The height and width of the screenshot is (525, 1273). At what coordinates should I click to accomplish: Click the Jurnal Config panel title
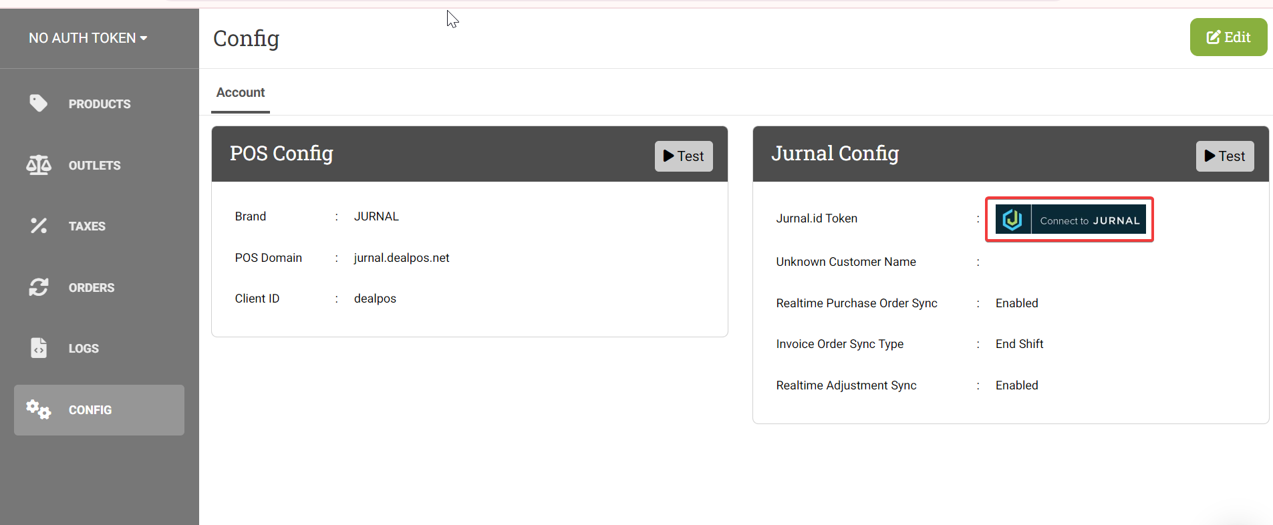click(835, 154)
